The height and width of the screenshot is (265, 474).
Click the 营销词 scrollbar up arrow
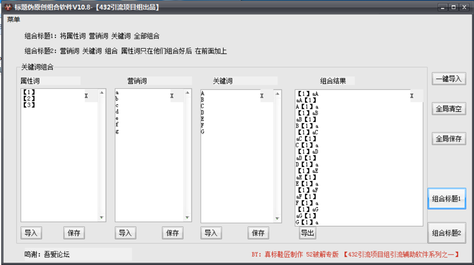pyautogui.click(x=188, y=93)
